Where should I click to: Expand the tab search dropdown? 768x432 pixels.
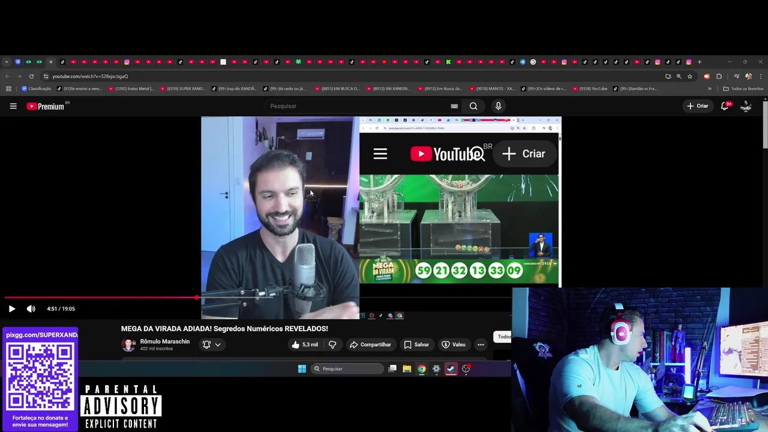pos(7,62)
